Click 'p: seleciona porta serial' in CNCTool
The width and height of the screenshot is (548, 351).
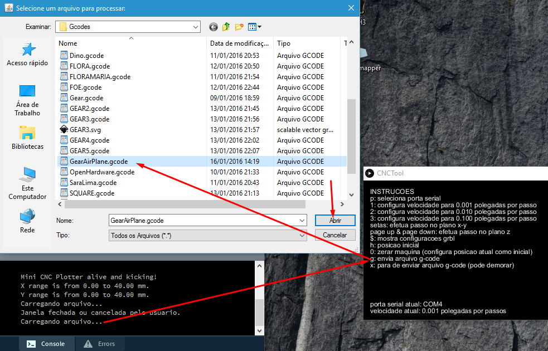405,198
